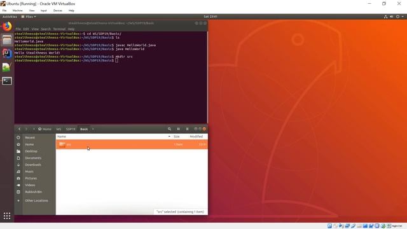Screen dimensions: 407x229
Task: Open the Terminal window's File menu
Action: pos(18,29)
